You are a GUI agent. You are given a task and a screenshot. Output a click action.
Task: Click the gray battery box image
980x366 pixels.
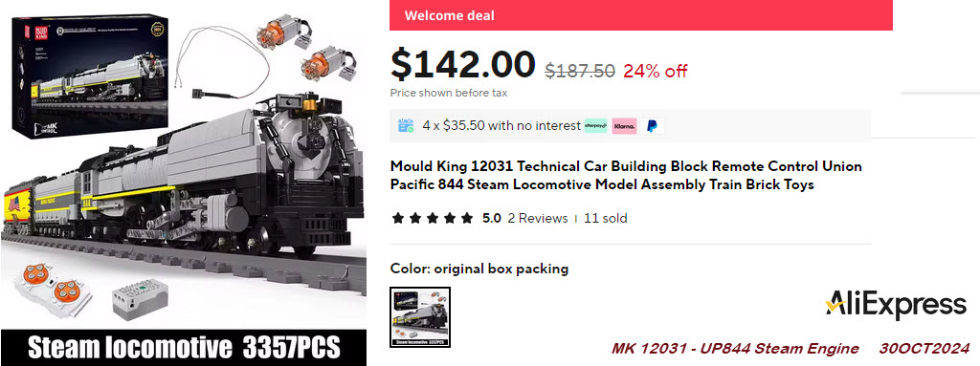[x=140, y=299]
